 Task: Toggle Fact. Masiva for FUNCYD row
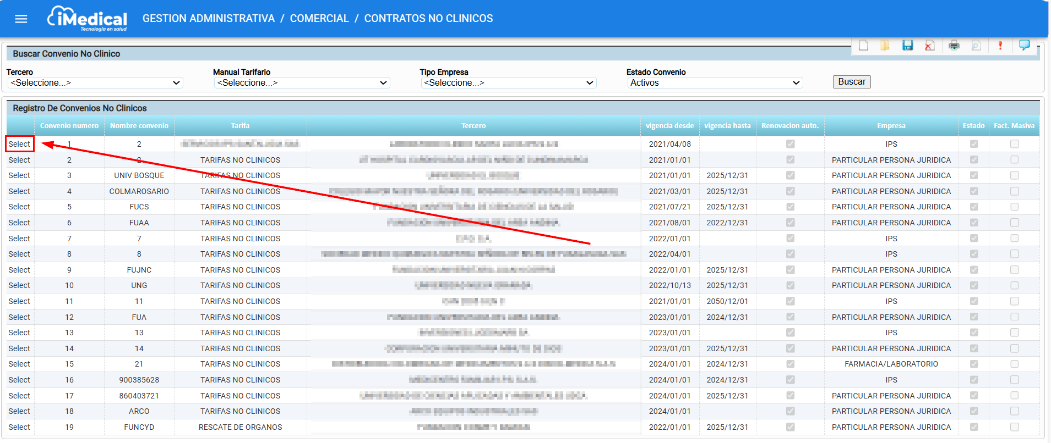1014,427
